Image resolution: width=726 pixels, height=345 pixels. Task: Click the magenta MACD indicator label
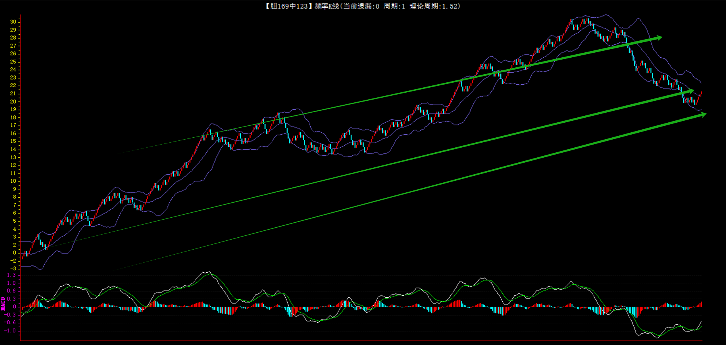point(3,303)
